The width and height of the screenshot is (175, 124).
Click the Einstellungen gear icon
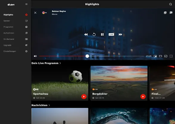26,51
